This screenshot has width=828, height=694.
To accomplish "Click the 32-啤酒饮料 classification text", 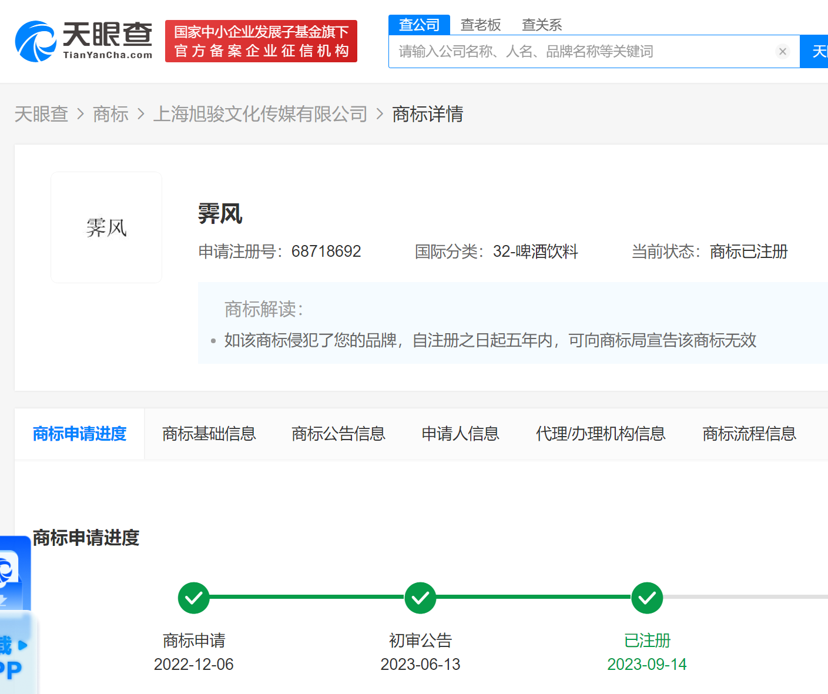I will coord(535,252).
